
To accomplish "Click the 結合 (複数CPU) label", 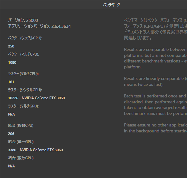I will (21, 126).
